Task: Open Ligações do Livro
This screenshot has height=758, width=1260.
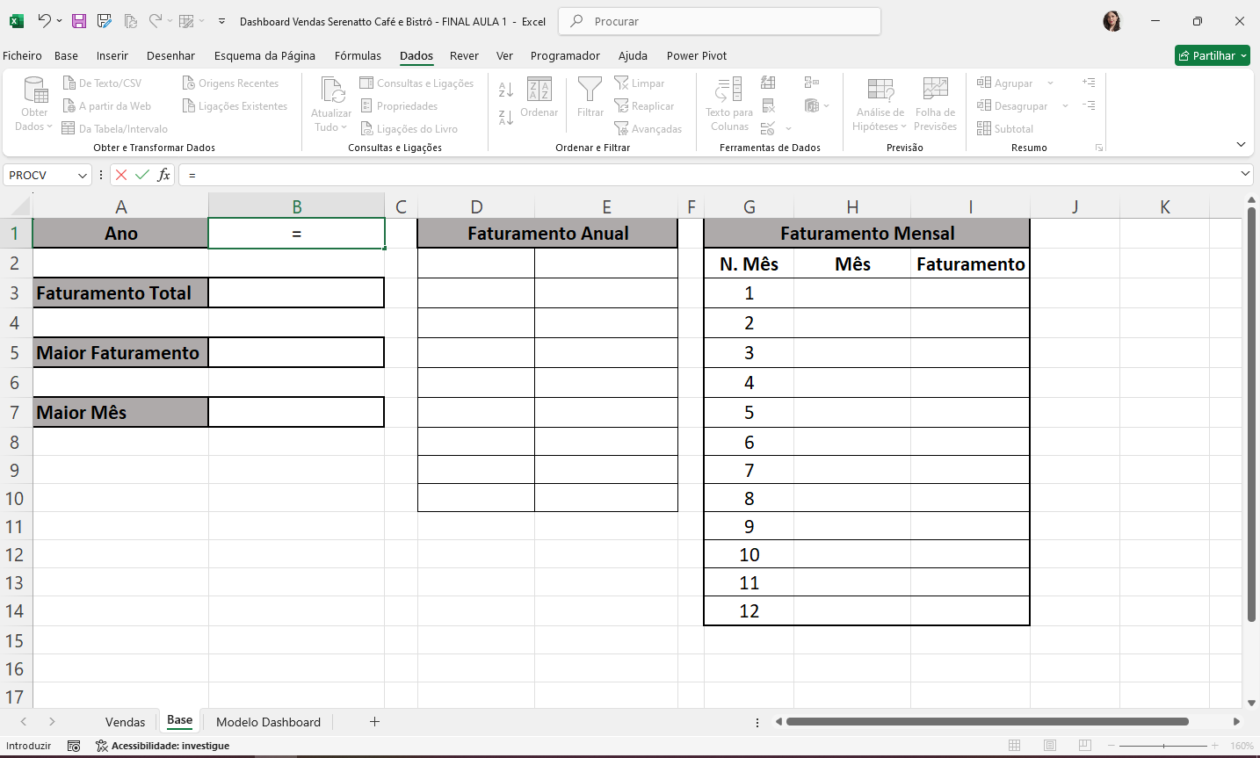Action: point(409,128)
